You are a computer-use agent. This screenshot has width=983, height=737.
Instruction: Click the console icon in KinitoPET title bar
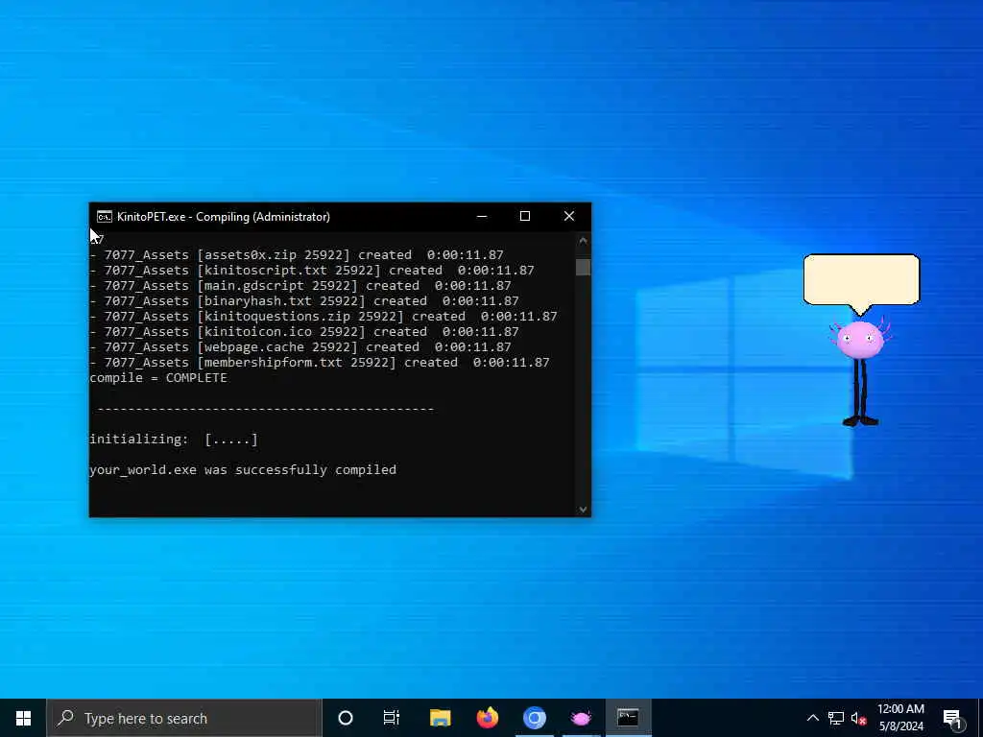coord(104,217)
